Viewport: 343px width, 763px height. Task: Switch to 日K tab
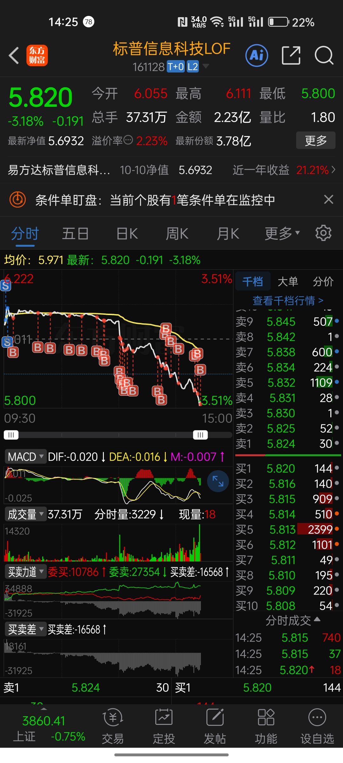point(127,233)
